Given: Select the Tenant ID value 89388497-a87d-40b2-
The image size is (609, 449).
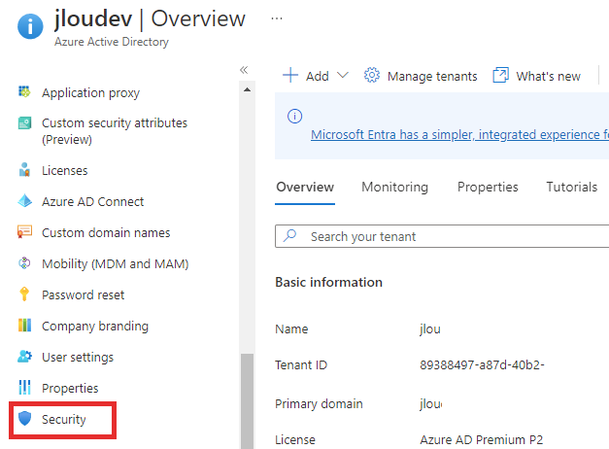Looking at the screenshot, I should tap(482, 364).
